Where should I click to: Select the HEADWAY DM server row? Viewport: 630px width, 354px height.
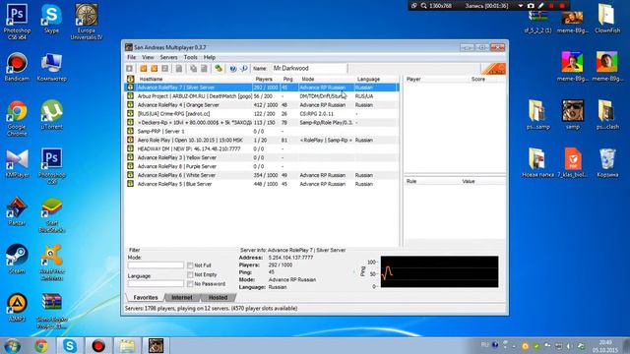(x=262, y=148)
